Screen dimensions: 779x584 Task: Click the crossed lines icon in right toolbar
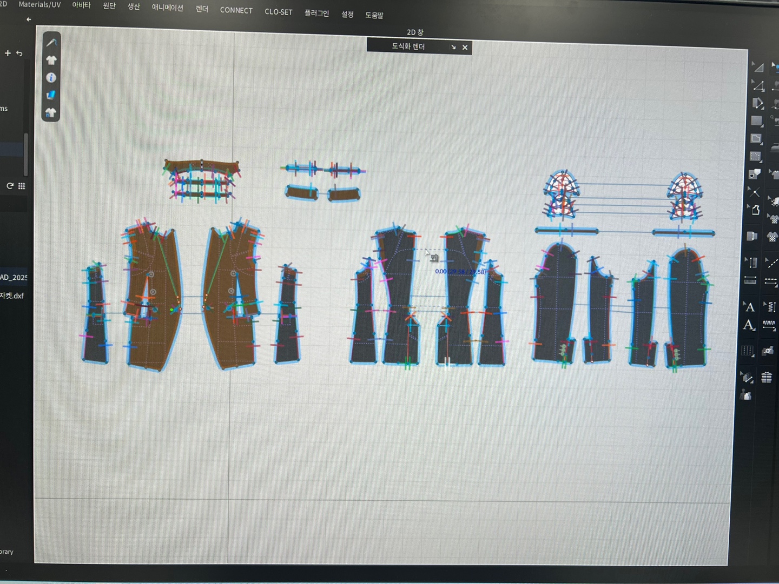click(x=754, y=192)
